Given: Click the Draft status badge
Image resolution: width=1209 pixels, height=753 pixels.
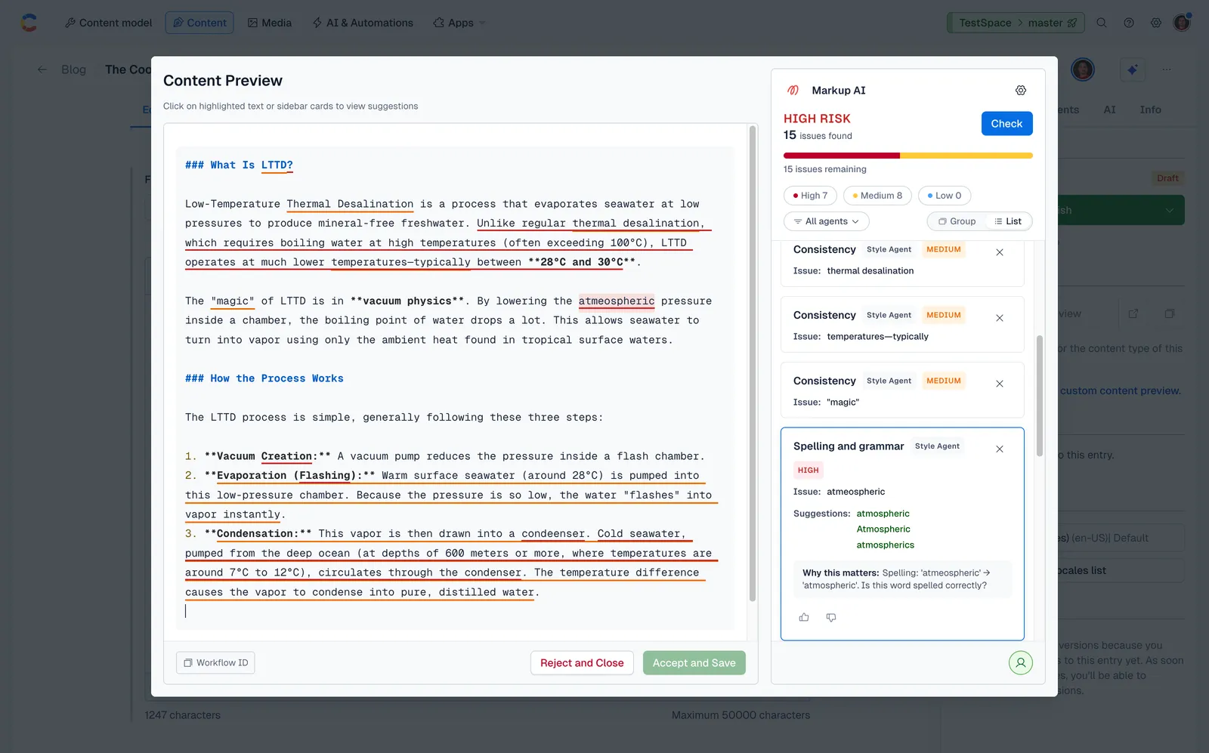Looking at the screenshot, I should 1167,178.
